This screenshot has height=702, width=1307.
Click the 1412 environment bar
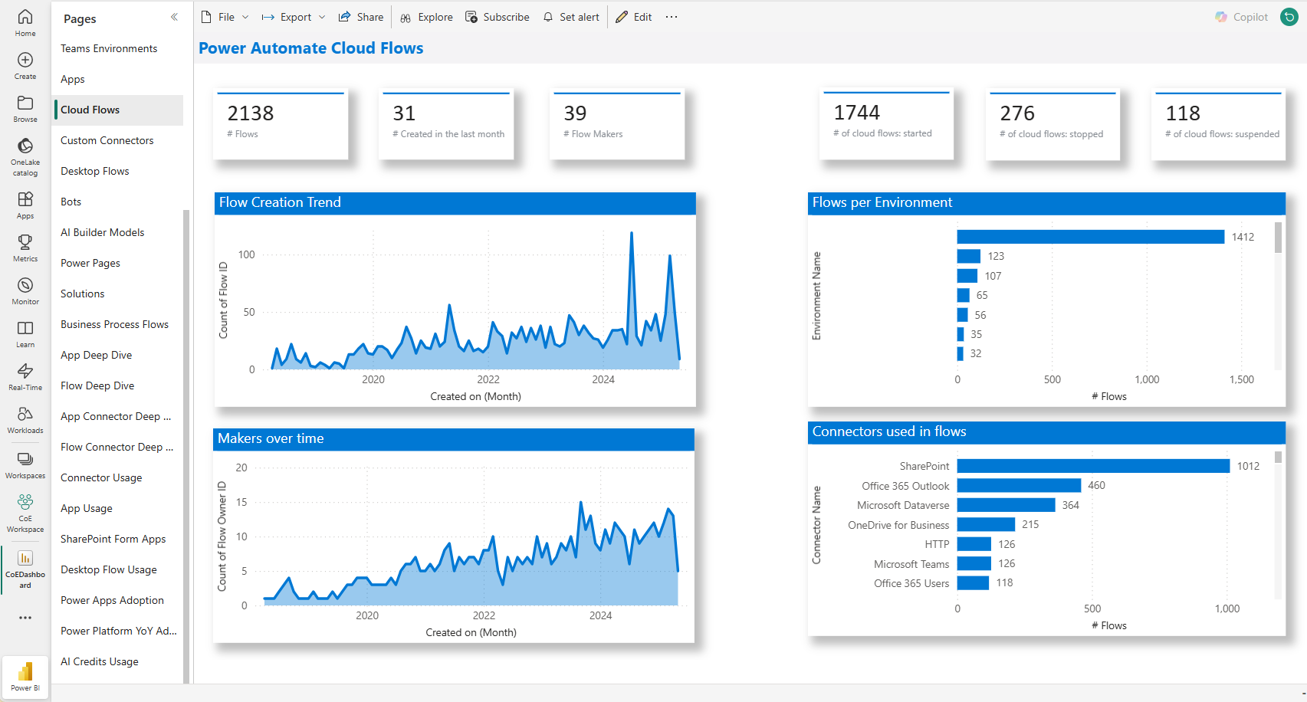tap(1090, 237)
